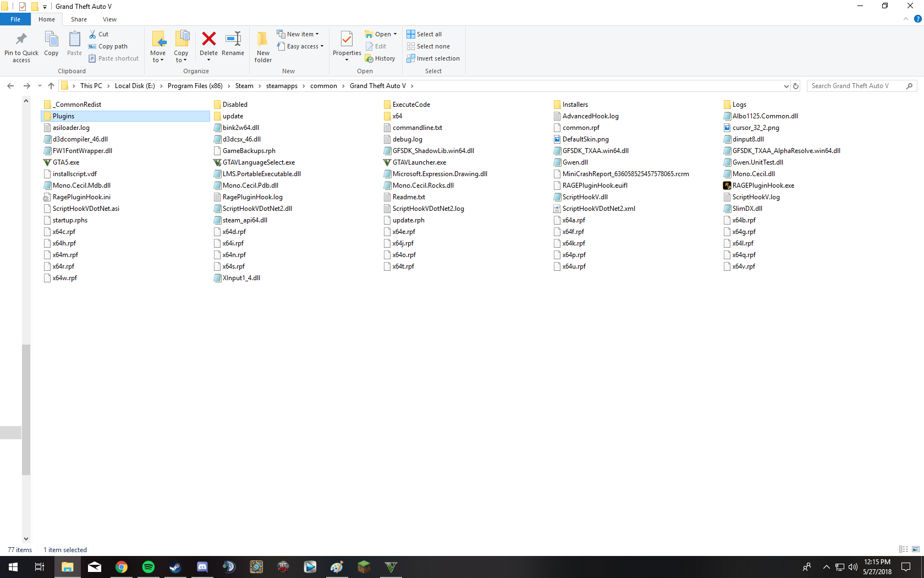The height and width of the screenshot is (578, 924).
Task: Click the navigation pane scroll down arrow
Action: 26,539
